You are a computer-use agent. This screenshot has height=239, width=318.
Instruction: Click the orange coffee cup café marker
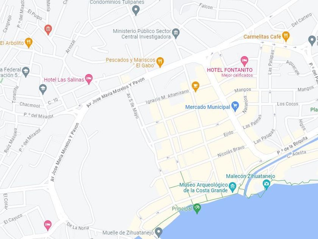pos(195,86)
